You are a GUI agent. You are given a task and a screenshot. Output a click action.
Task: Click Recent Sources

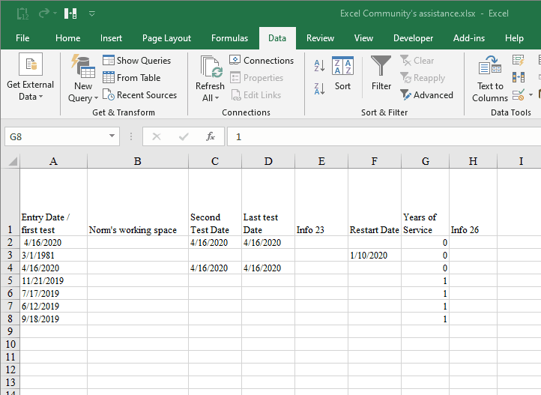pyautogui.click(x=139, y=95)
